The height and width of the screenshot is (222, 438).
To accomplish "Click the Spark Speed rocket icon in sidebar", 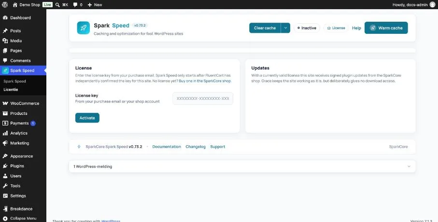I will tap(5, 70).
